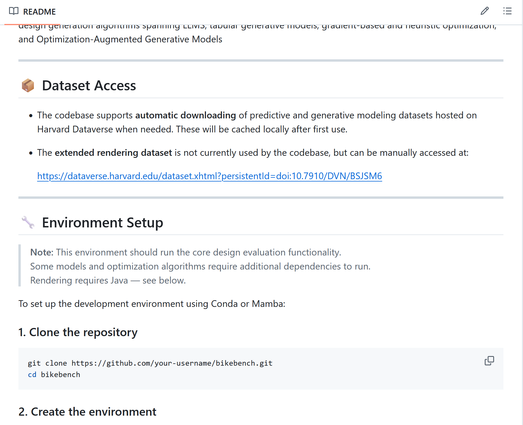Image resolution: width=523 pixels, height=425 pixels.
Task: Click the 'Create the environment' heading
Action: tap(87, 412)
